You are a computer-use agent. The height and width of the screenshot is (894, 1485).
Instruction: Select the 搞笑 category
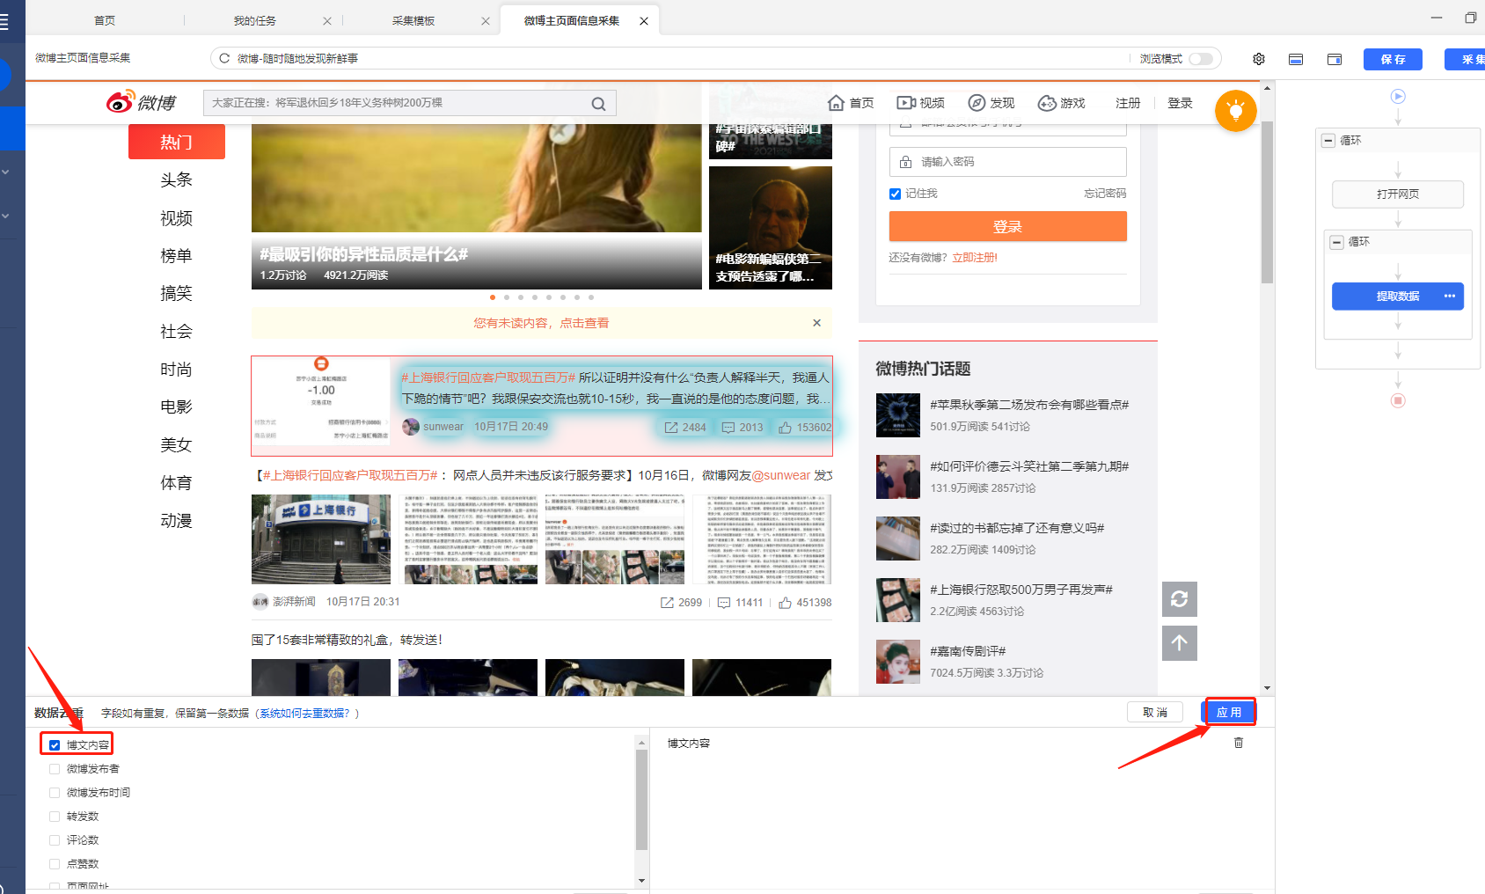pos(176,293)
